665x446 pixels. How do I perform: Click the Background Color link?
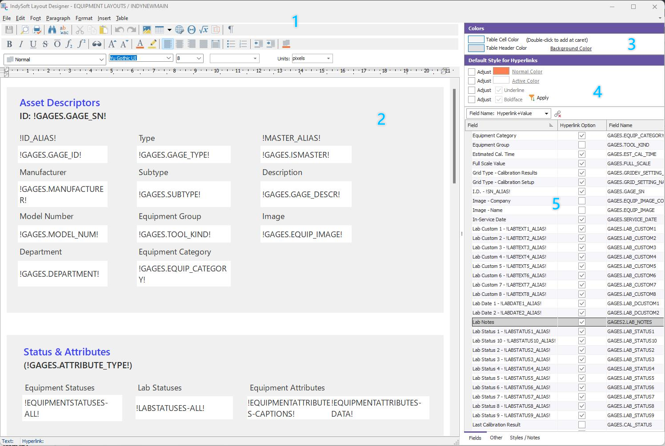(x=571, y=48)
